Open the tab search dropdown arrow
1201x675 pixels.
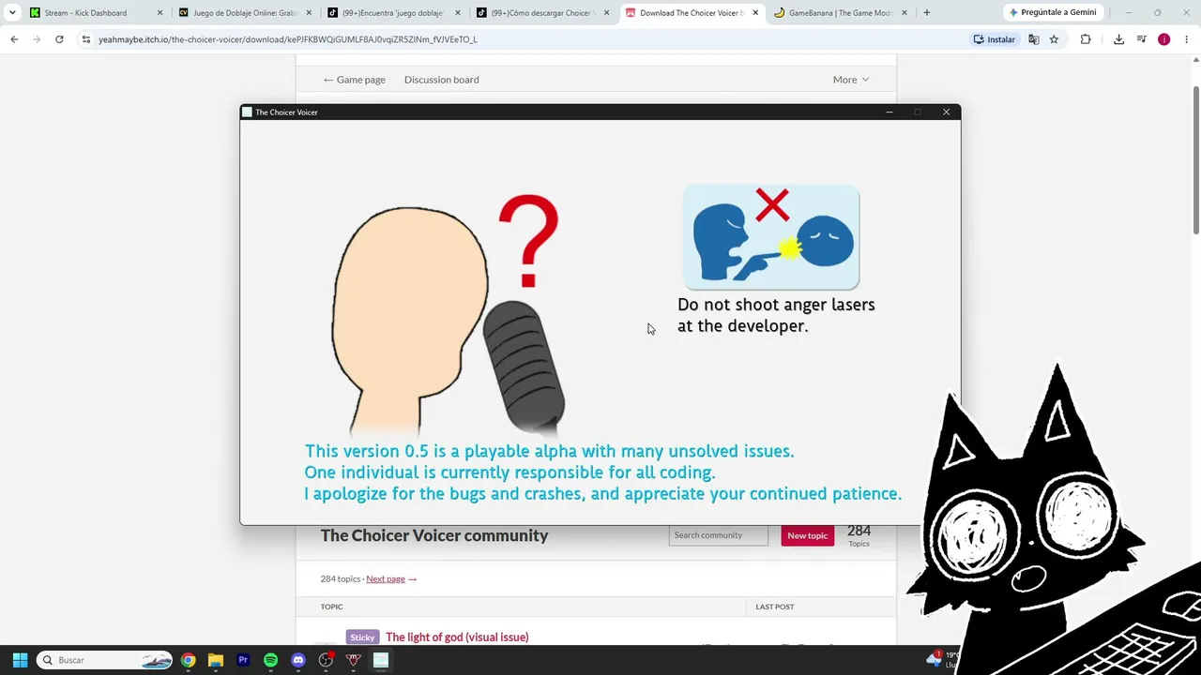coord(12,13)
